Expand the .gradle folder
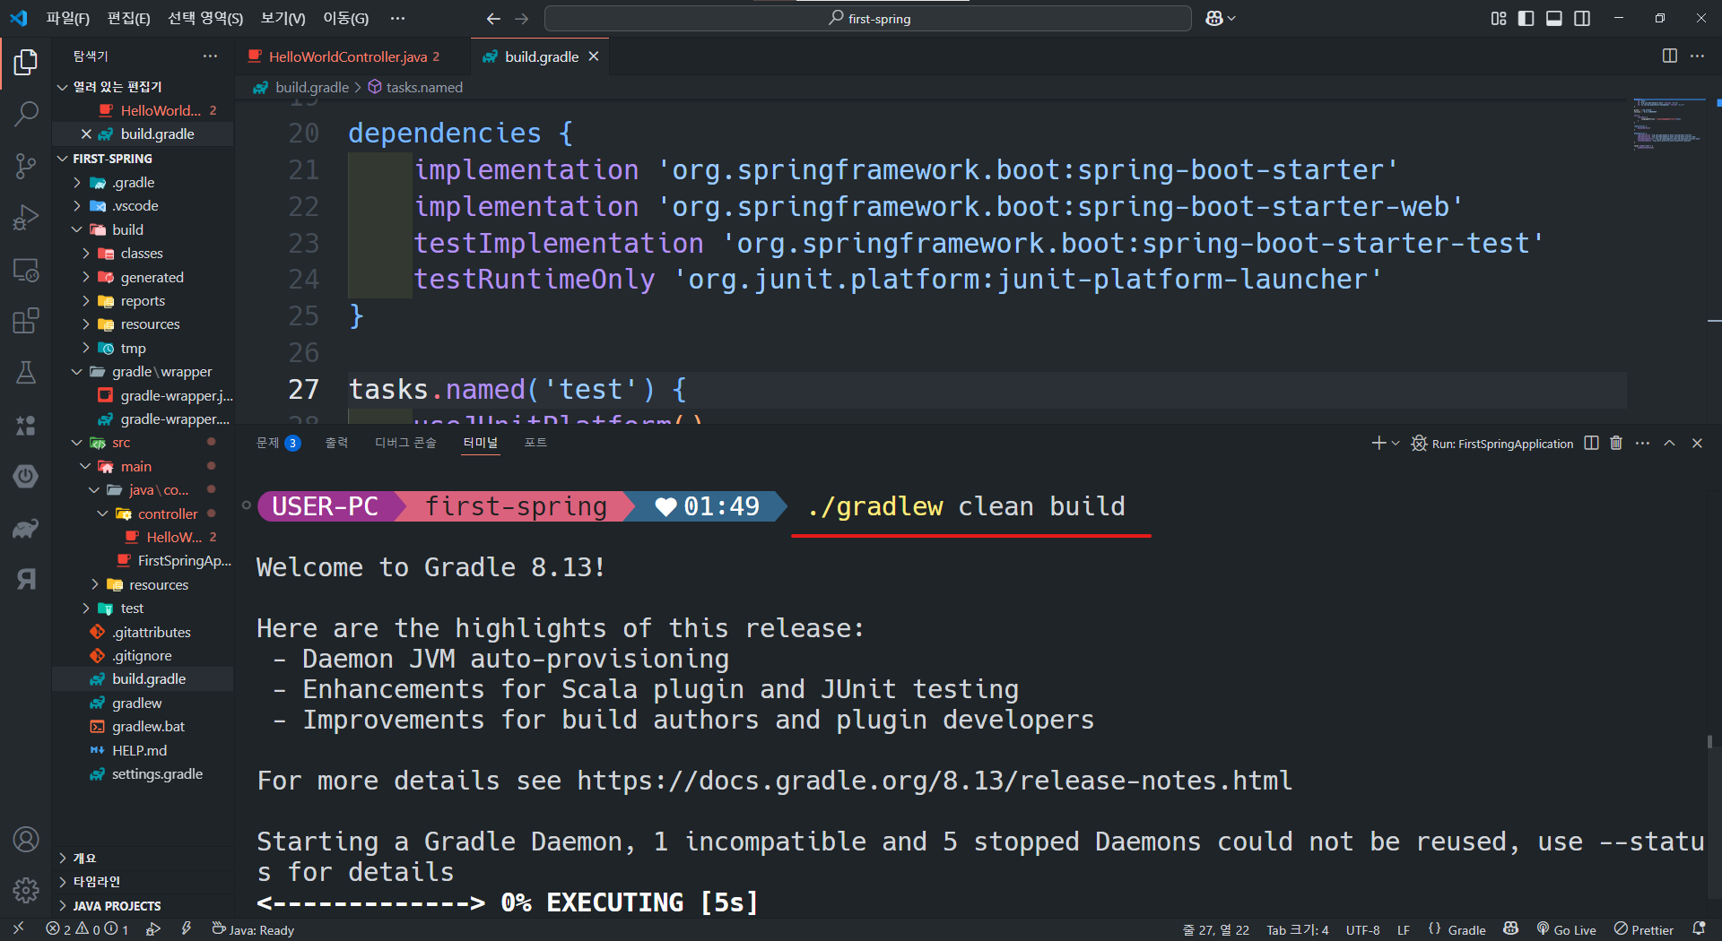Image resolution: width=1722 pixels, height=941 pixels. click(x=134, y=182)
